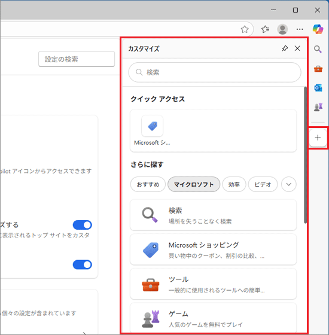The height and width of the screenshot is (335, 329).
Task: Select the マイクロソフト category tab
Action: (194, 184)
